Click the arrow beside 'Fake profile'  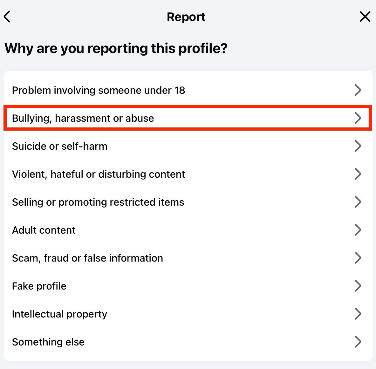tap(358, 286)
